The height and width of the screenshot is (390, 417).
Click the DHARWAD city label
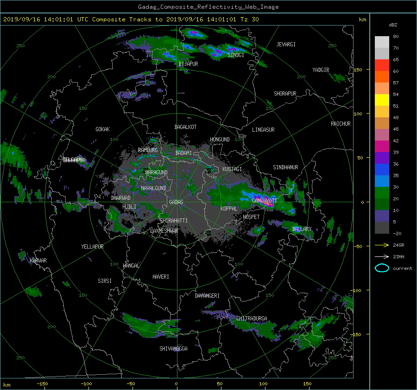[x=121, y=198]
